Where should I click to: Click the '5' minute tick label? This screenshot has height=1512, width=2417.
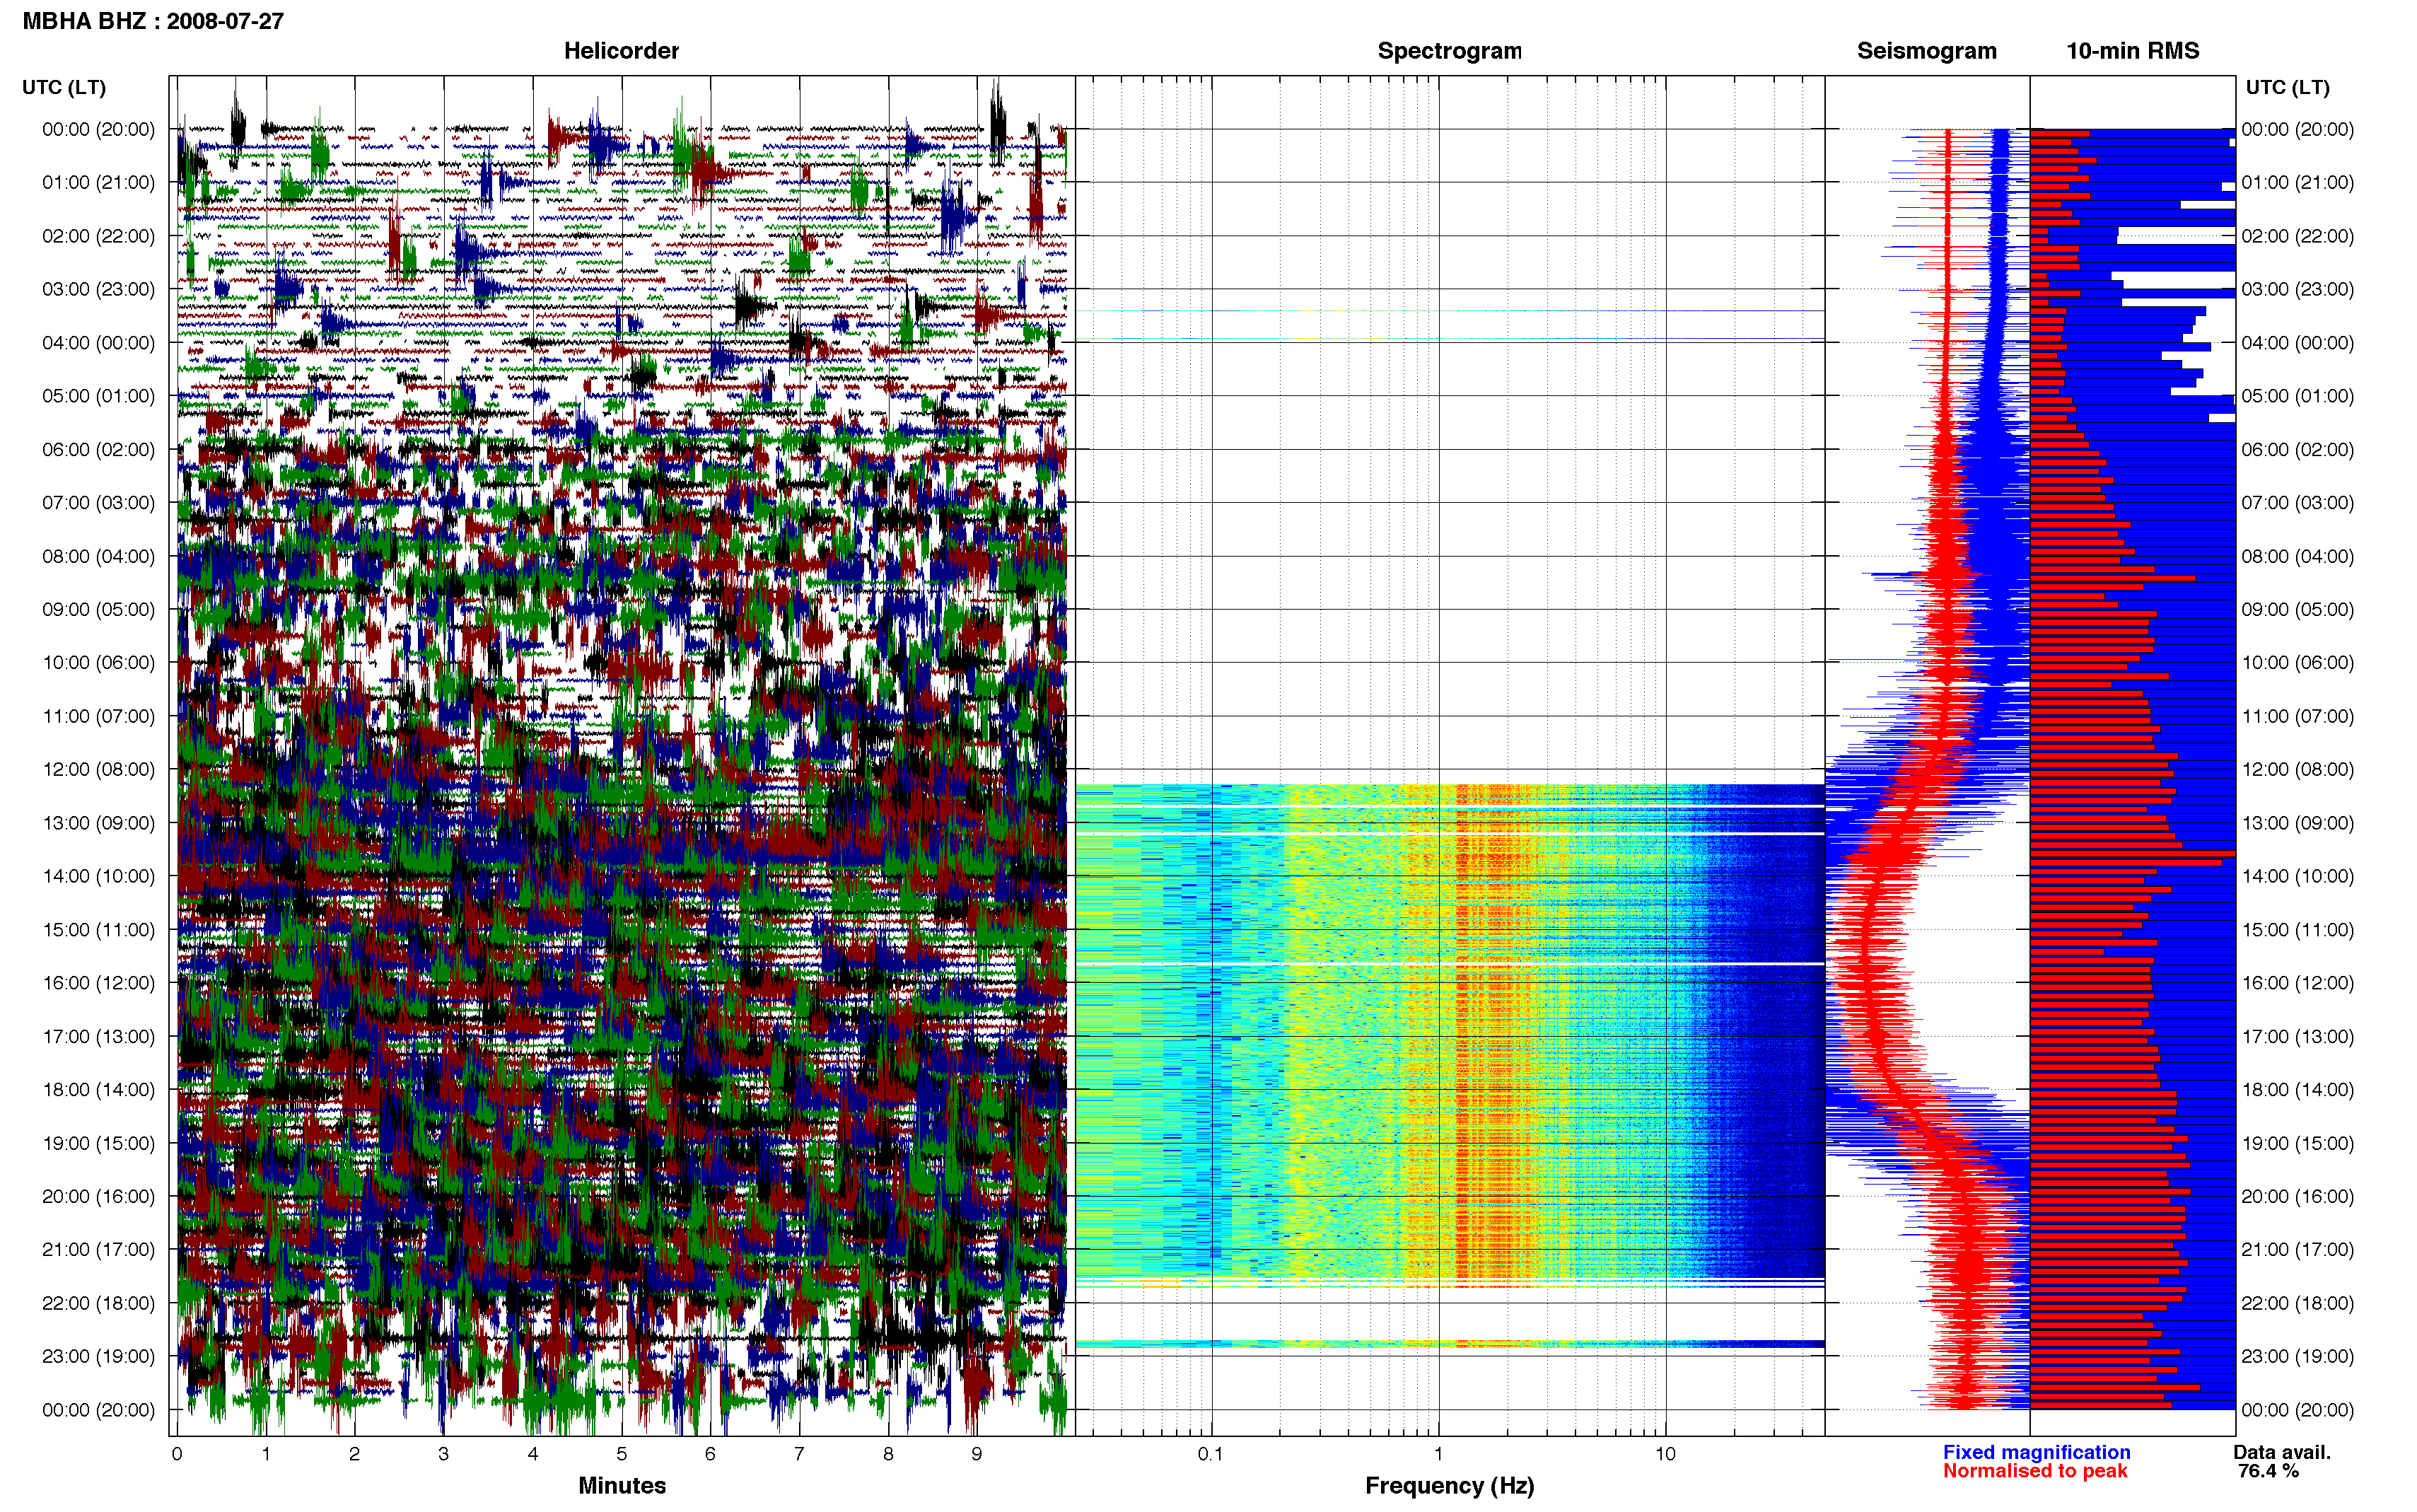coord(622,1454)
